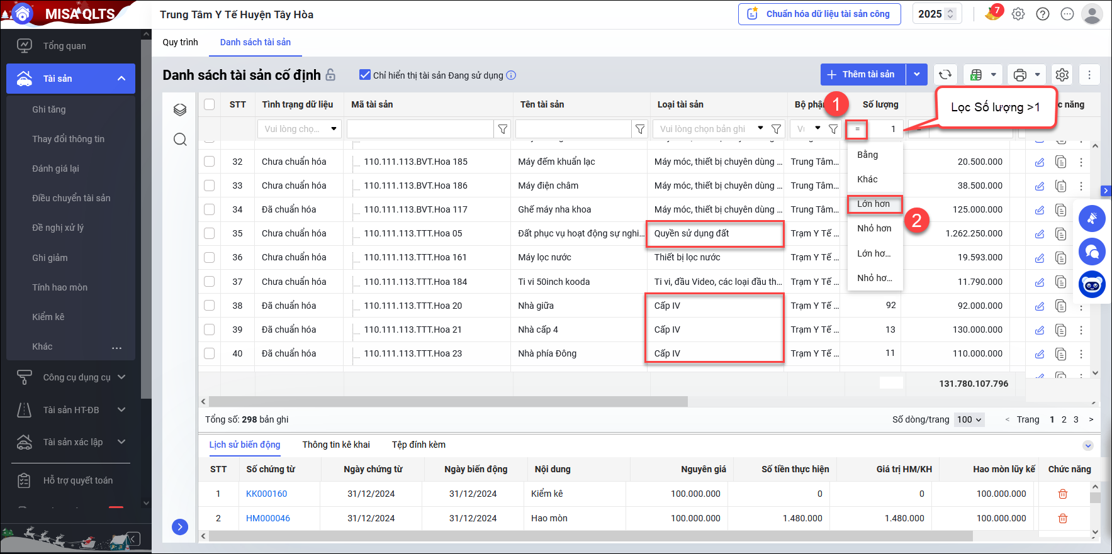
Task: Click the Mã tài sản filter input
Action: 420,129
